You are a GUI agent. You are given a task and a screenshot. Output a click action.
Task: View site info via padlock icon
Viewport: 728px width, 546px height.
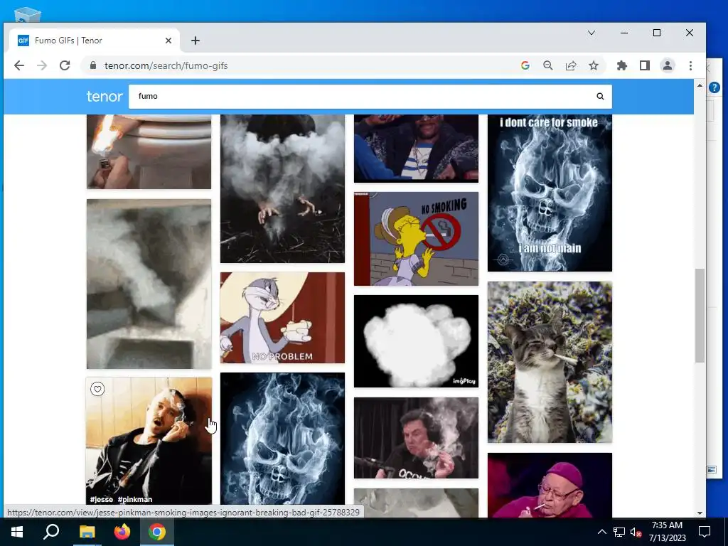(x=93, y=65)
